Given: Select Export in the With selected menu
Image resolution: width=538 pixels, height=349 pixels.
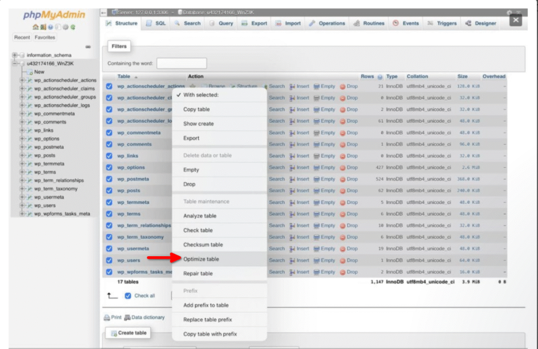Looking at the screenshot, I should [220, 138].
